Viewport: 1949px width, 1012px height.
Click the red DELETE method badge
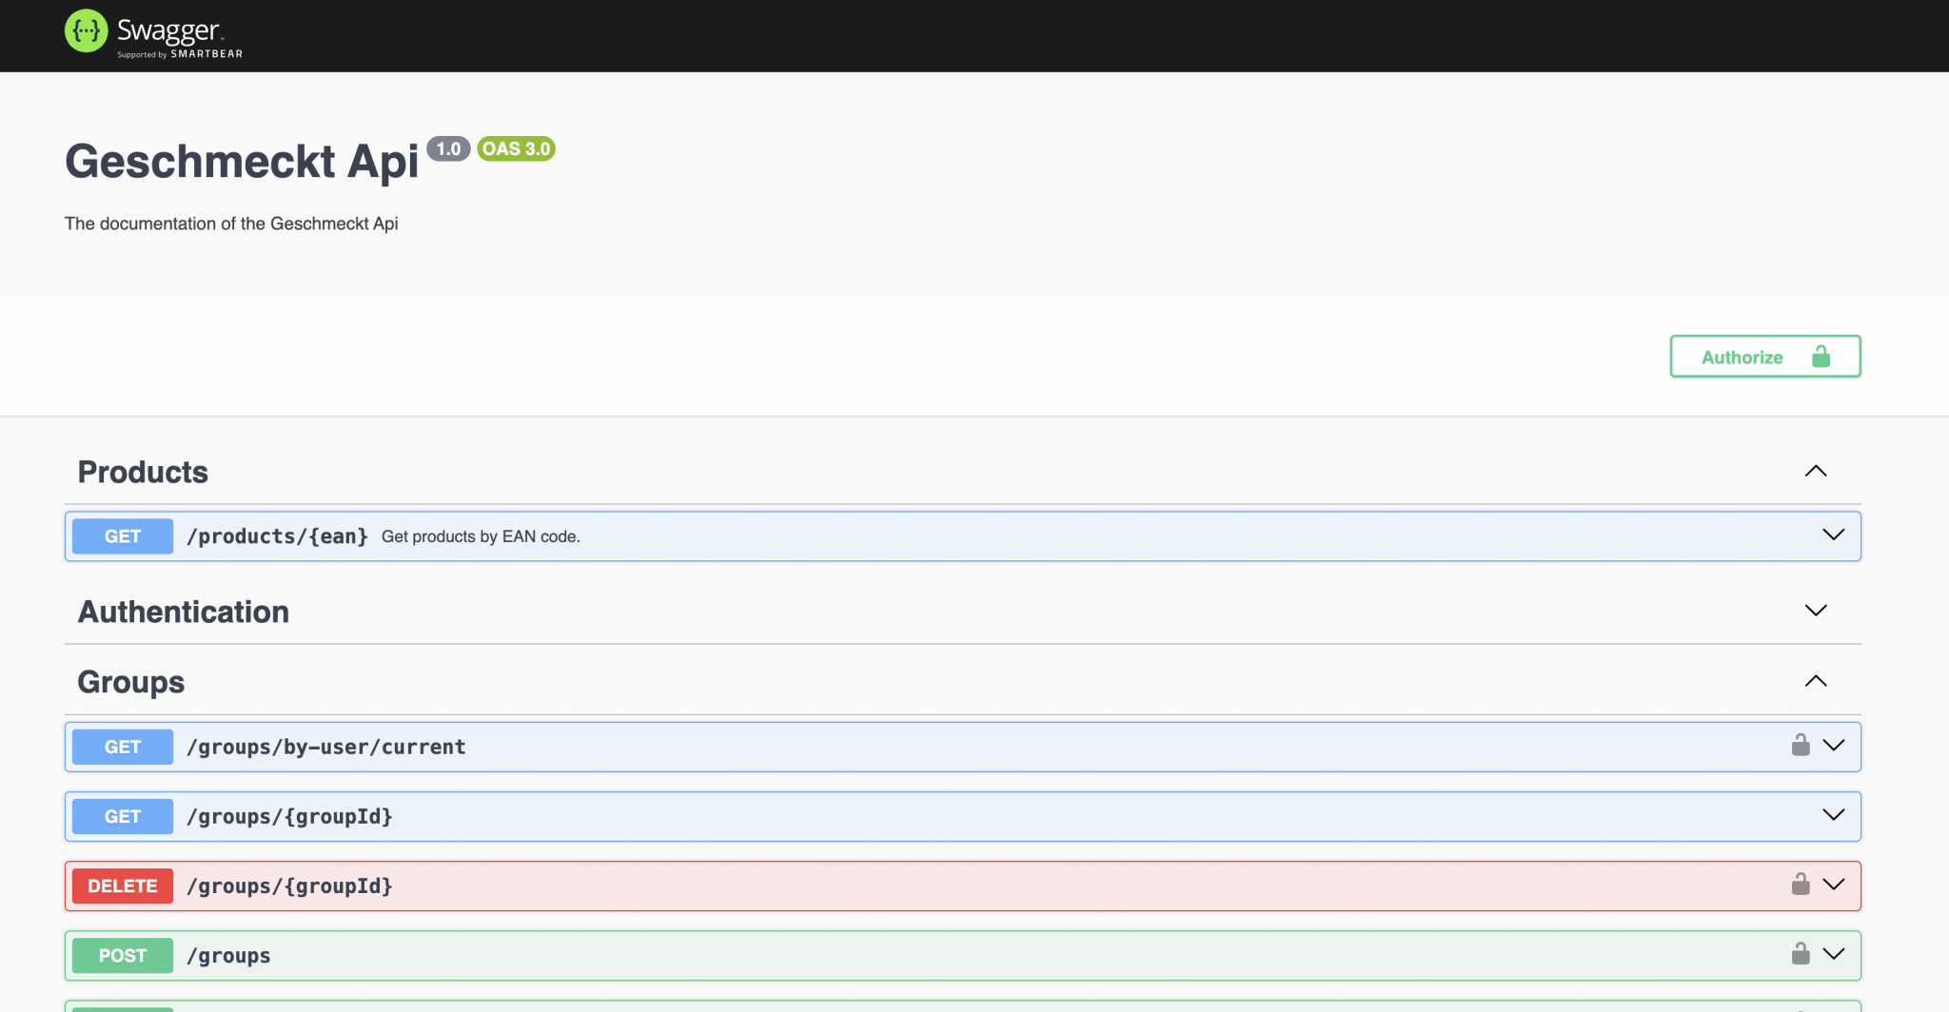point(123,886)
